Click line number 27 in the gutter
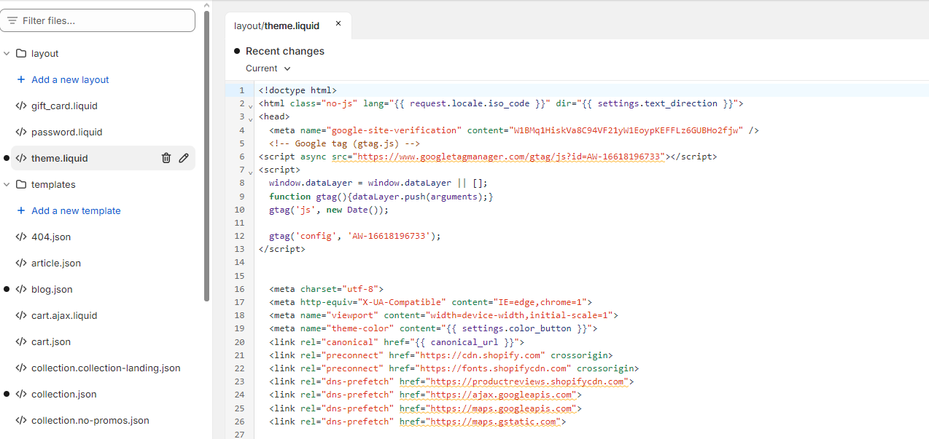The width and height of the screenshot is (929, 439). [x=240, y=435]
